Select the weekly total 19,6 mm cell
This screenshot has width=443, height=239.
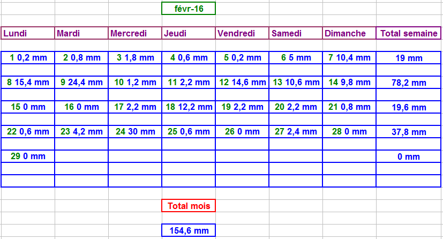coord(409,107)
